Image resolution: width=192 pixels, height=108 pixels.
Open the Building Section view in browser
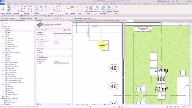tap(12, 64)
